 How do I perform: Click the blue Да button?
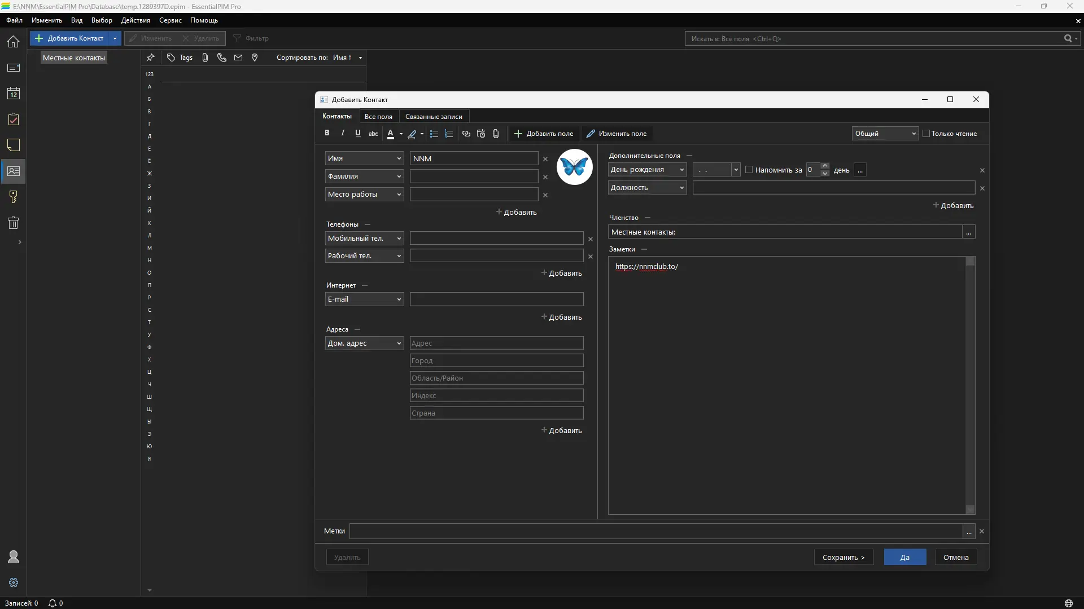coord(904,557)
